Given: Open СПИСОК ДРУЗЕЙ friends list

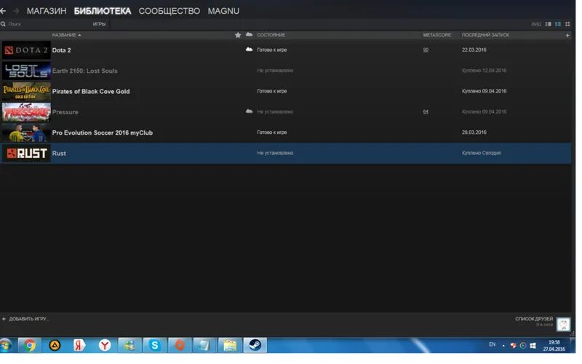Looking at the screenshot, I should click(534, 319).
